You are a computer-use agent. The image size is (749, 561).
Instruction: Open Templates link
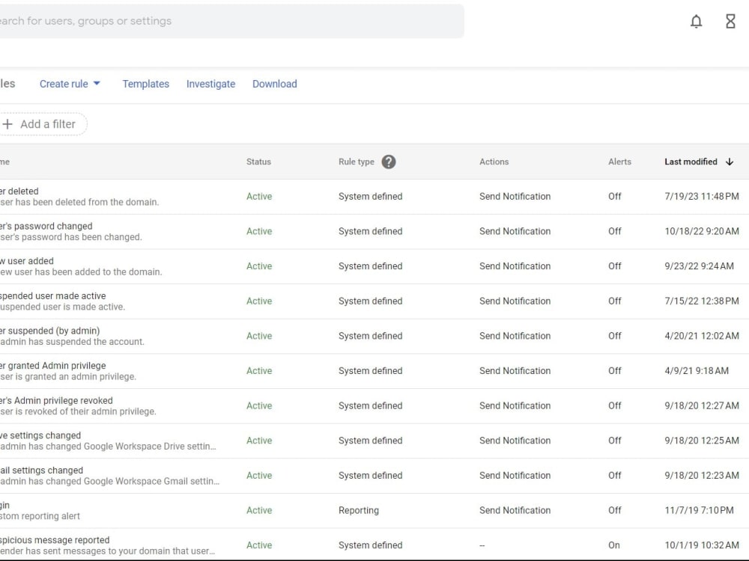(146, 84)
